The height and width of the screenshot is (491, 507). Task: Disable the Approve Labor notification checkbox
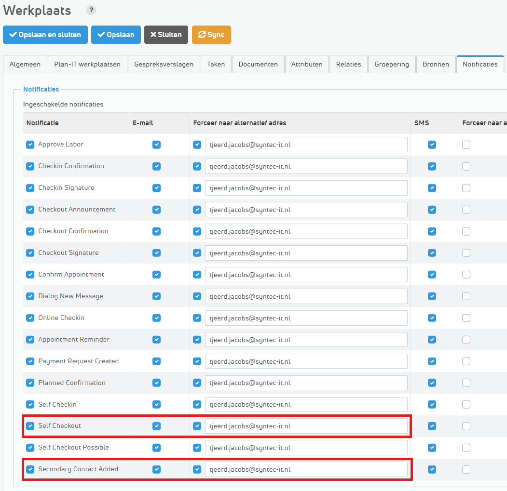(x=30, y=145)
